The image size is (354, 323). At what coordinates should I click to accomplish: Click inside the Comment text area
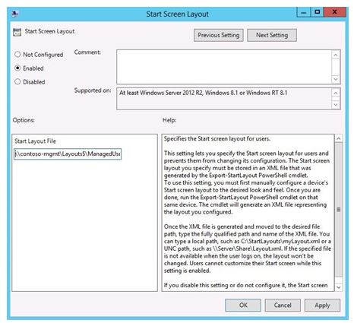224,67
